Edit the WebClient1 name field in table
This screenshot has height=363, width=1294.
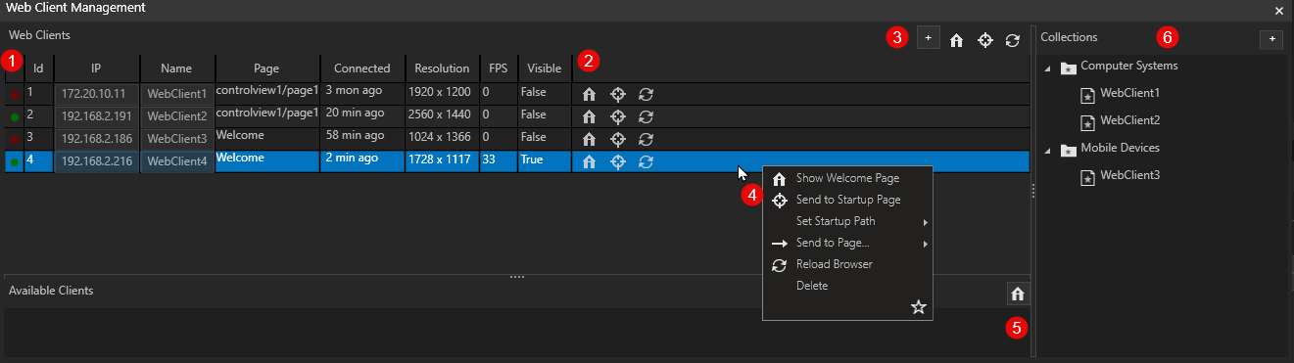(177, 94)
